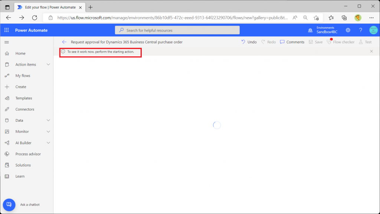Open Action items in the sidebar
The image size is (380, 214).
(x=26, y=65)
